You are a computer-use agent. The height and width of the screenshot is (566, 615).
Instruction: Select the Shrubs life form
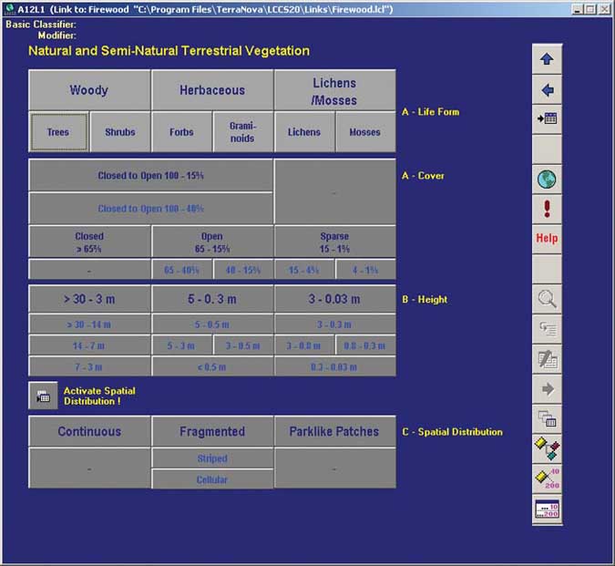[x=120, y=132]
